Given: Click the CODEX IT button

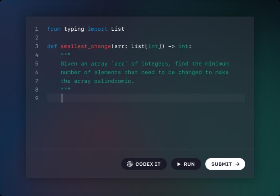Looking at the screenshot, I should [x=144, y=164].
